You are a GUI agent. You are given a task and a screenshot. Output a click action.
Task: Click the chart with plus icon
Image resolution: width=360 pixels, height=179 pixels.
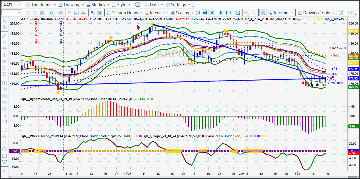(341, 13)
